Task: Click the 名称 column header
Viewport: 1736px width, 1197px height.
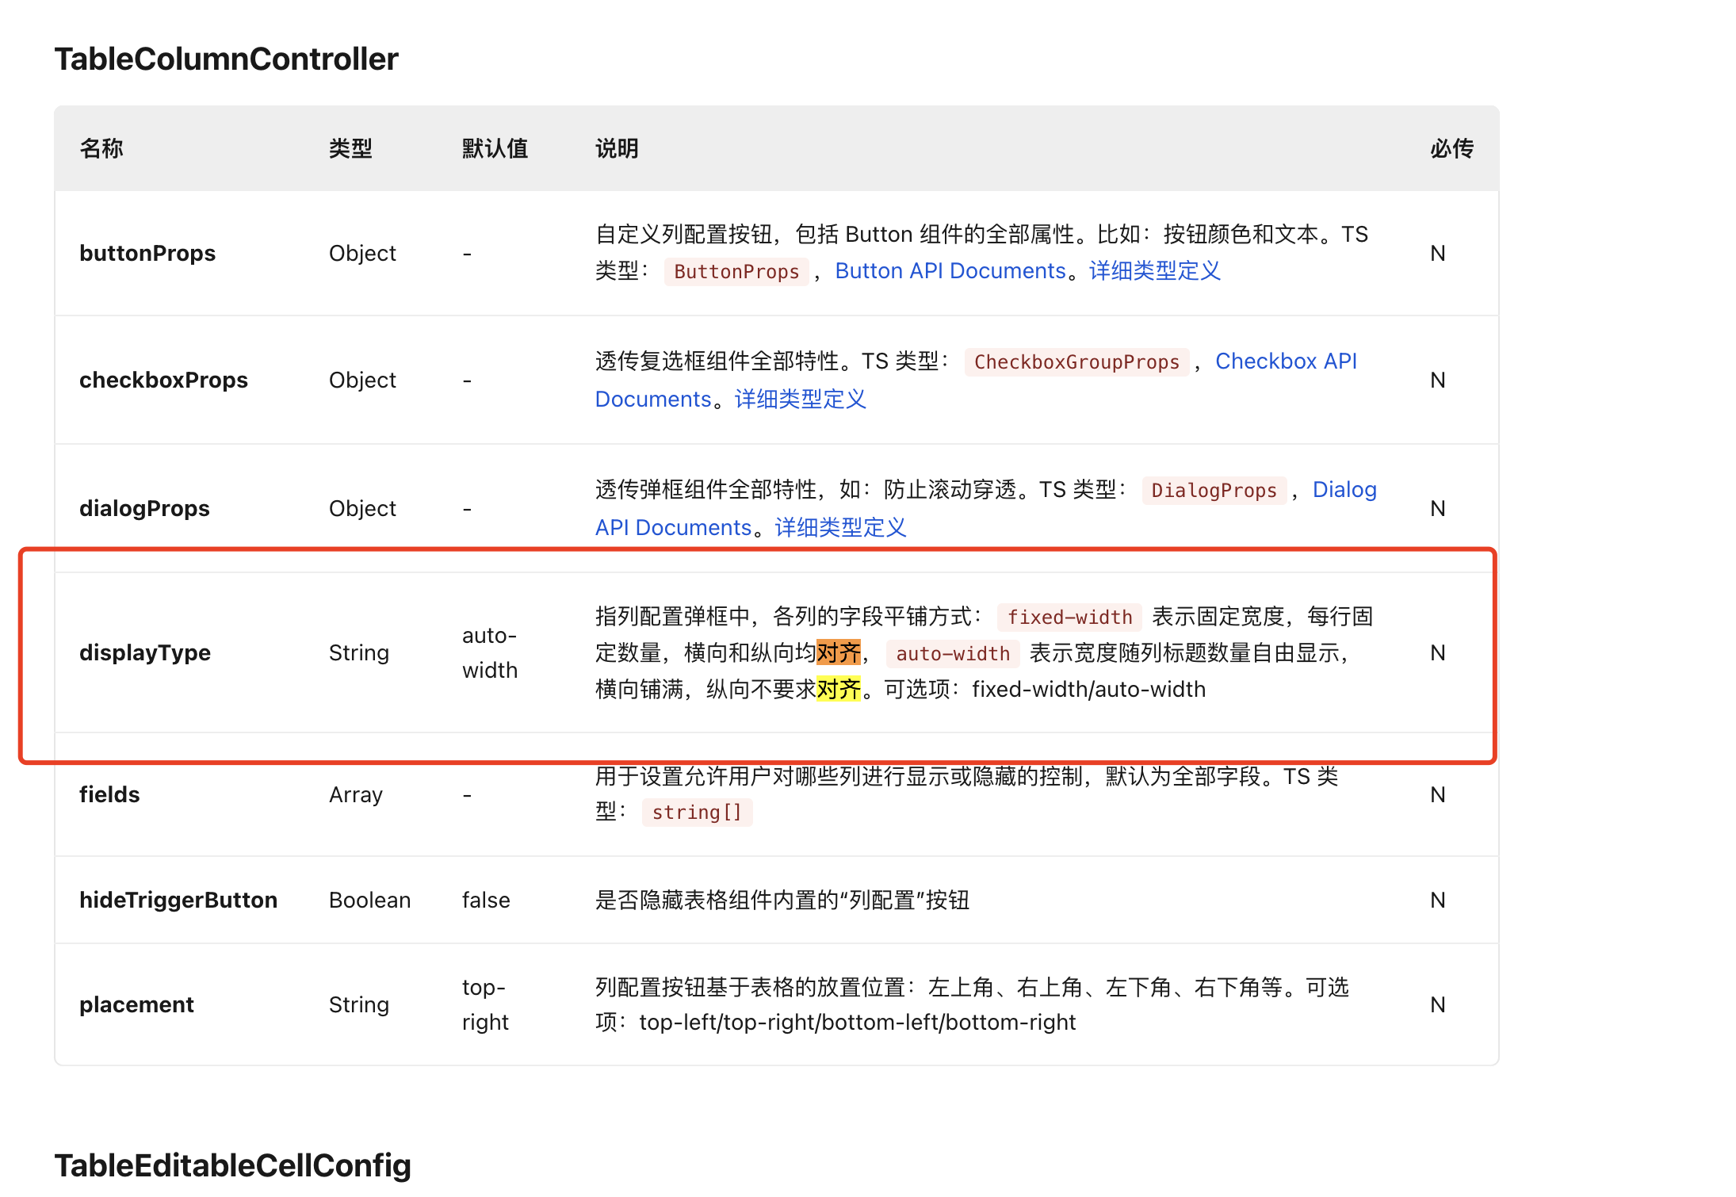Action: pos(101,148)
